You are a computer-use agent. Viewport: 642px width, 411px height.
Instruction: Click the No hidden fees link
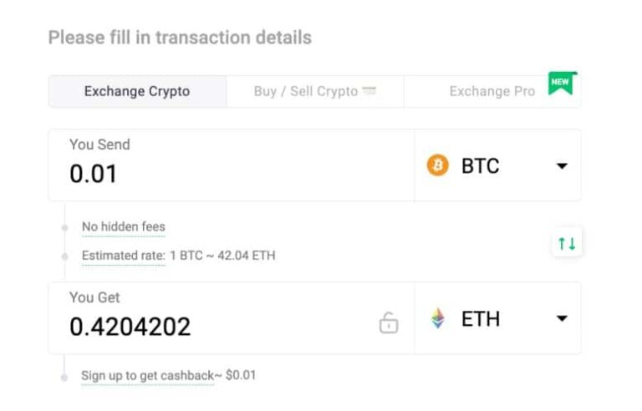[x=124, y=226]
